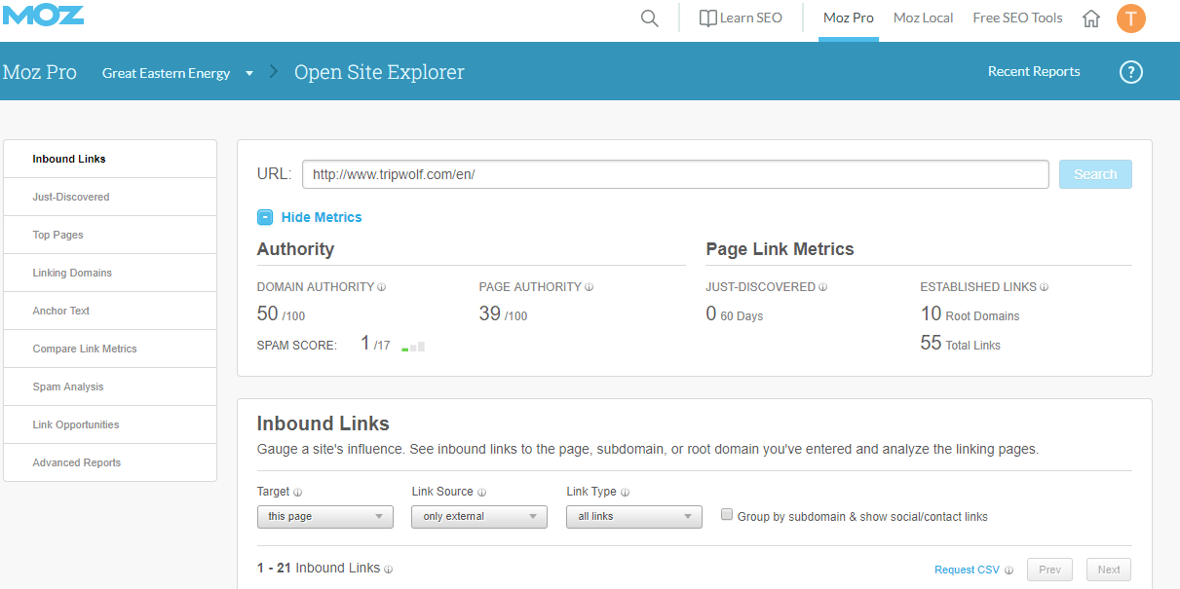Screen dimensions: 1180x589
Task: Open Spam Analysis in the sidebar
Action: (x=110, y=387)
